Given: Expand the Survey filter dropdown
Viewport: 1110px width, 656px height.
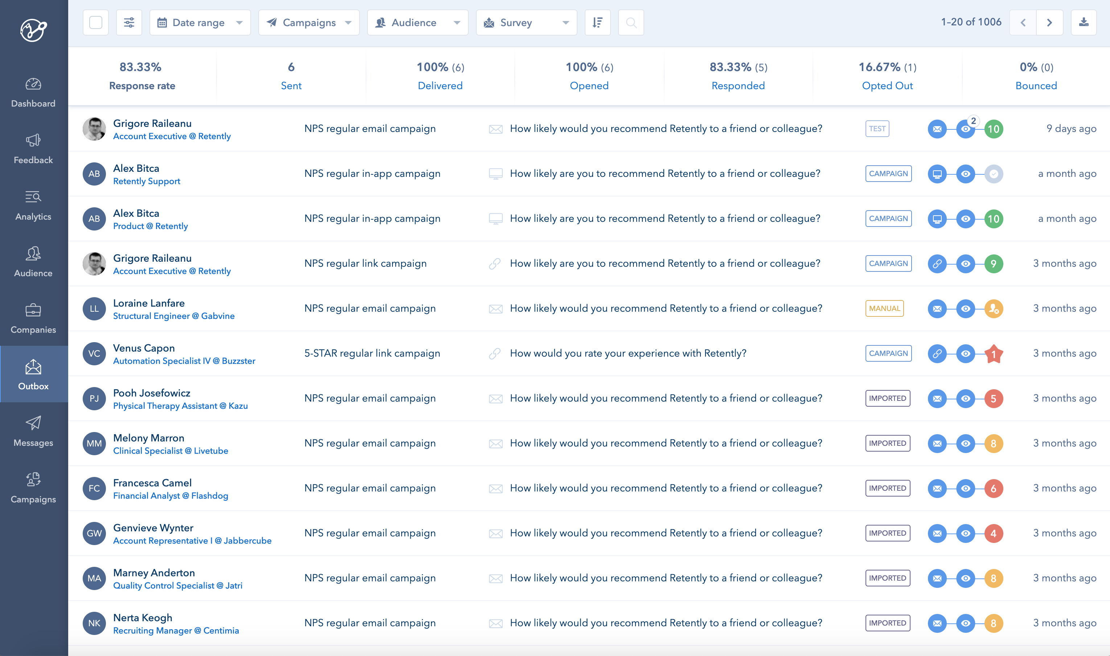Looking at the screenshot, I should (x=526, y=22).
